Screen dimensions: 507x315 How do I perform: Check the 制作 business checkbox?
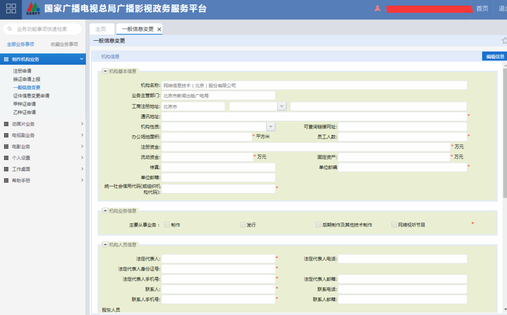click(167, 225)
